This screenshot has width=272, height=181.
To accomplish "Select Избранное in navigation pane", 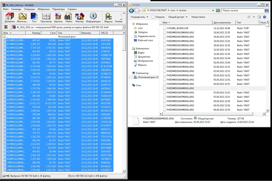I will pyautogui.click(x=142, y=24).
